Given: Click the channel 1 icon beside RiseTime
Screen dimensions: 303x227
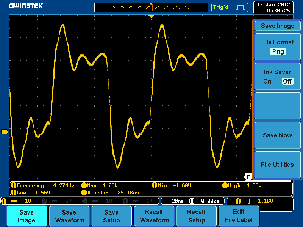Looking at the screenshot, I should point(84,193).
